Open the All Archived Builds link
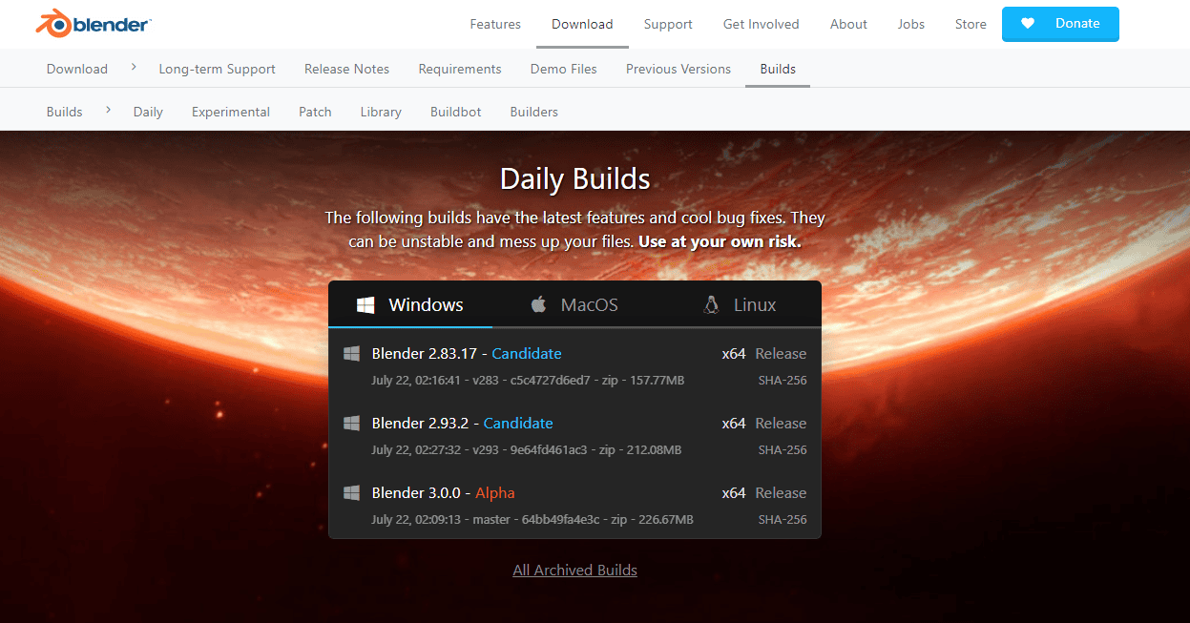 coord(574,570)
